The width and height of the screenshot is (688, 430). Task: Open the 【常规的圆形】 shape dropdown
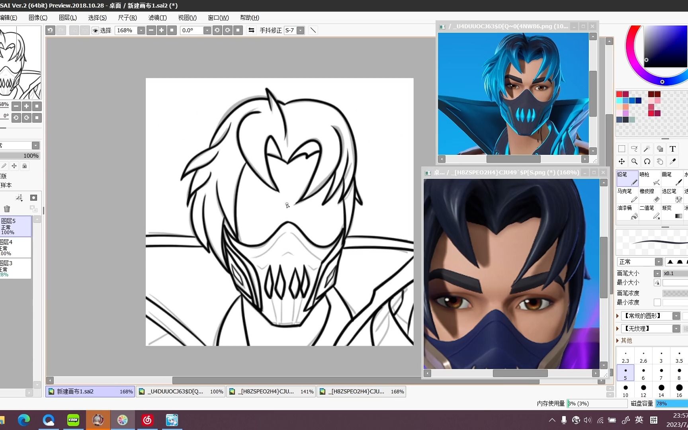coord(676,316)
